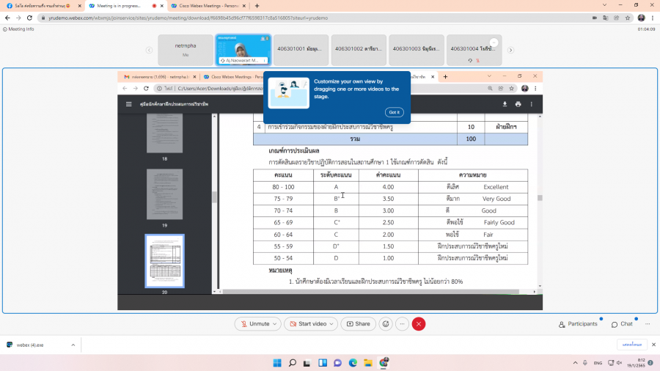Viewport: 660px width, 371px height.
Task: Open the reactions emoji button
Action: pyautogui.click(x=386, y=323)
